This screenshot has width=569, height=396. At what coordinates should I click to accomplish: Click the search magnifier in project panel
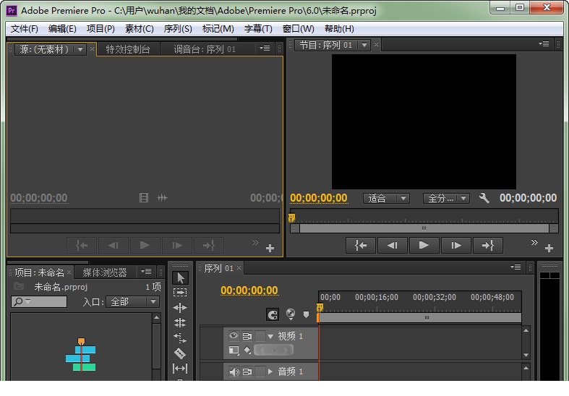tap(19, 301)
